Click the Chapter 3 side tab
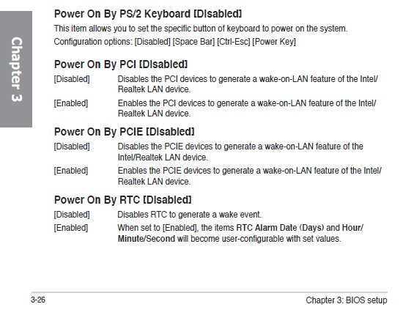The image size is (403, 315). click(x=16, y=69)
